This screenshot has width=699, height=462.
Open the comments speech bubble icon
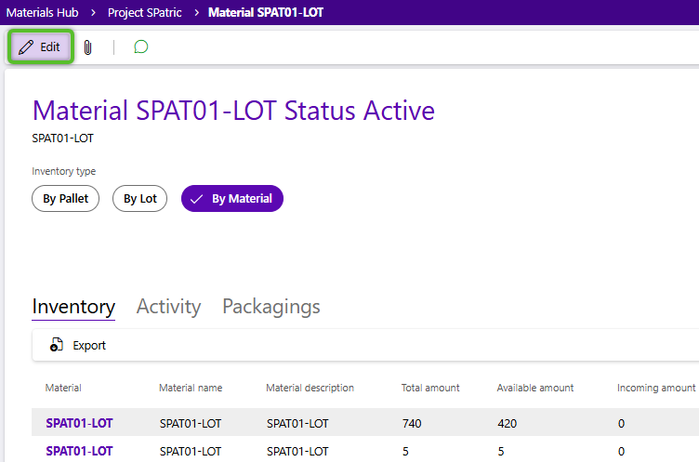coord(140,46)
